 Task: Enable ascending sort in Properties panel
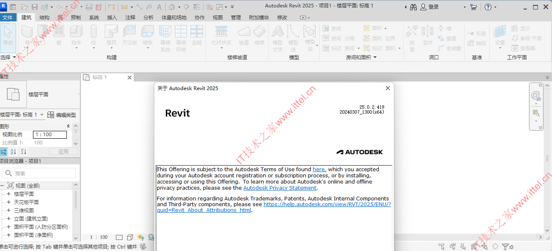point(13,151)
